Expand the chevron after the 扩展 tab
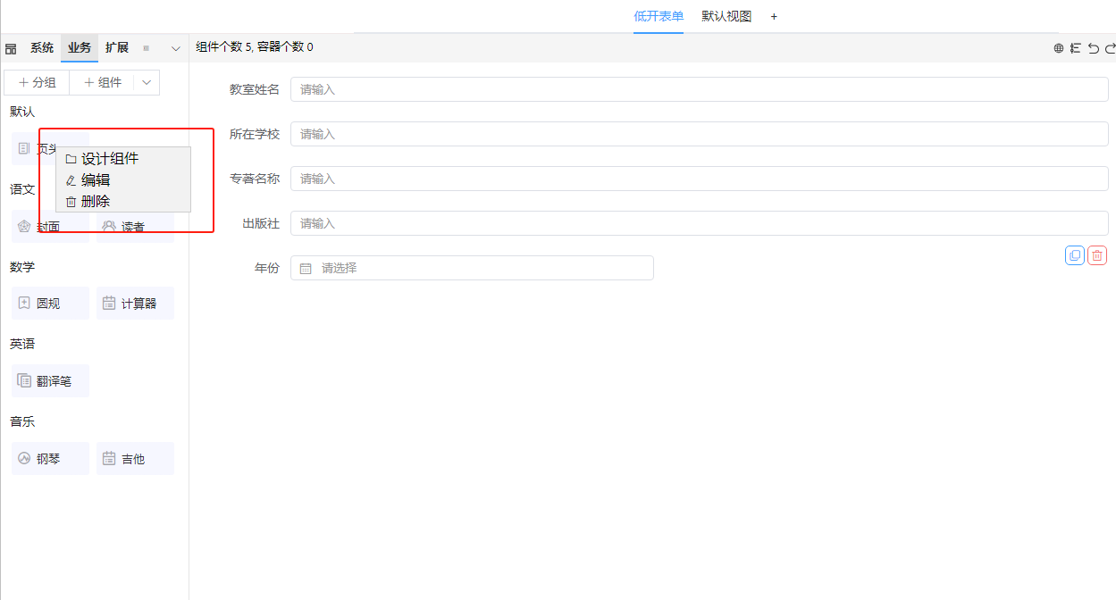 pyautogui.click(x=175, y=48)
